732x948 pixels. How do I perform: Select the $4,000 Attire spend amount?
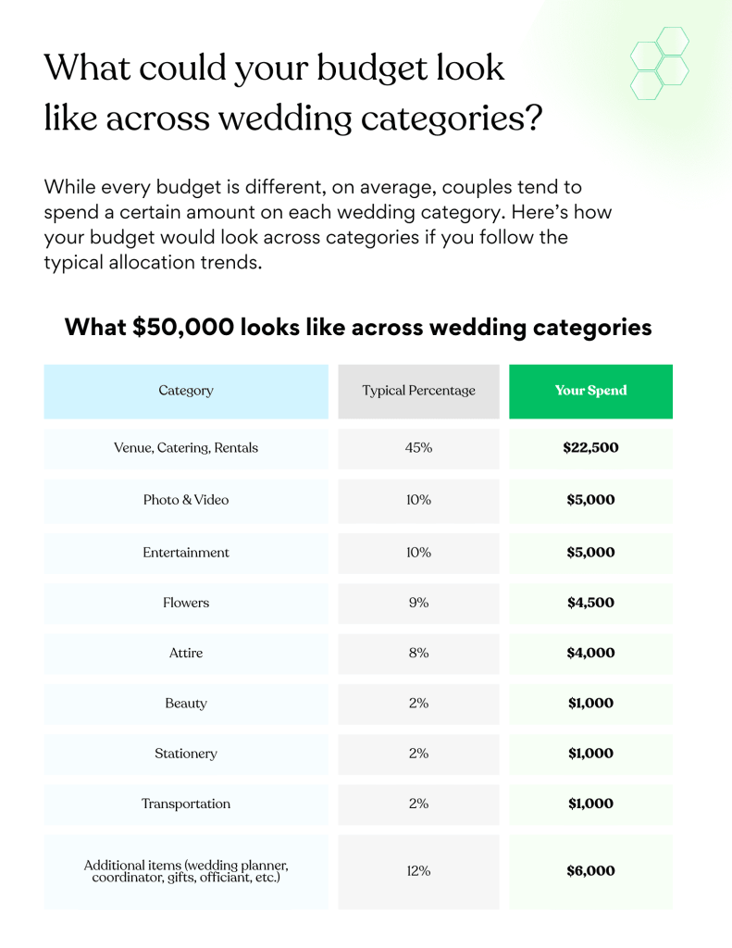tap(590, 653)
